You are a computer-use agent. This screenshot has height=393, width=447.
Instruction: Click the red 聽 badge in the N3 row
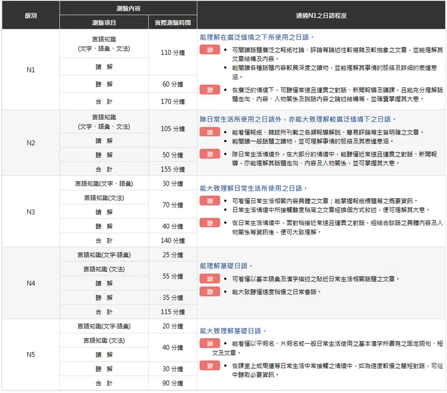click(210, 222)
